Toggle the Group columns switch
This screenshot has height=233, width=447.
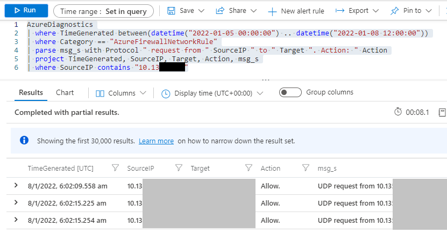pos(290,92)
